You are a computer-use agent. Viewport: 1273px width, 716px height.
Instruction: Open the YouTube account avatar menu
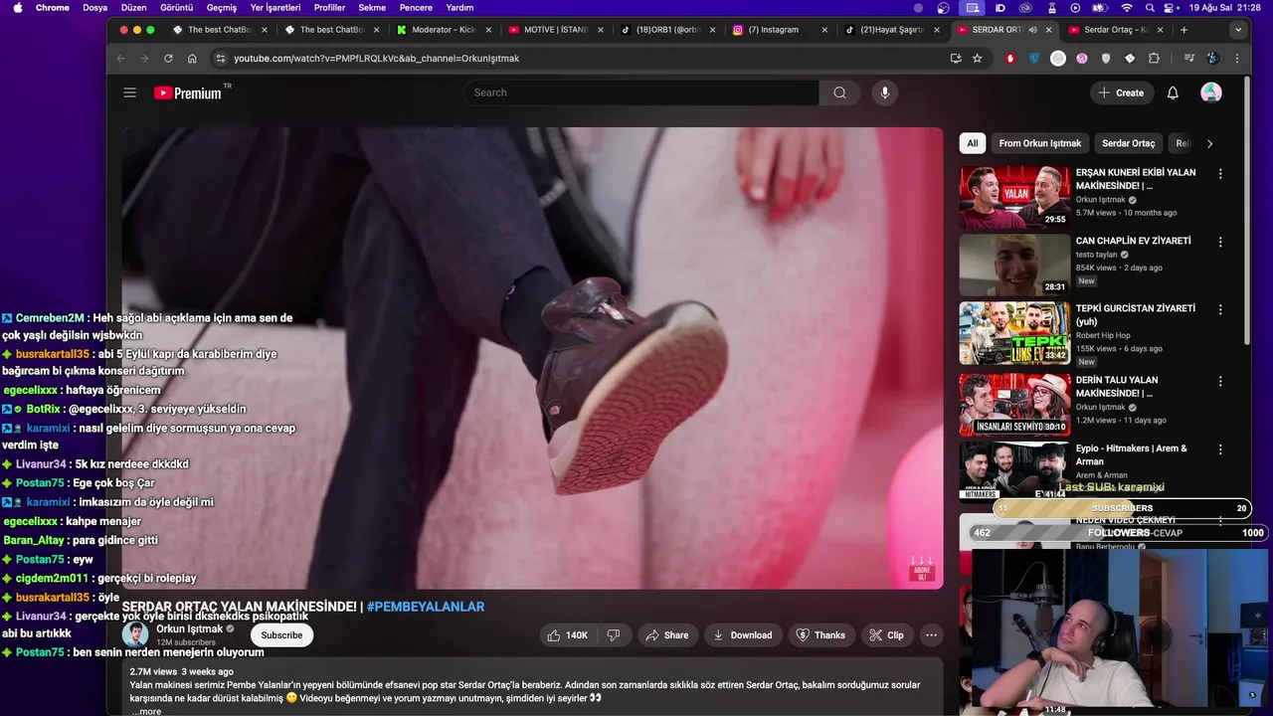pyautogui.click(x=1211, y=92)
